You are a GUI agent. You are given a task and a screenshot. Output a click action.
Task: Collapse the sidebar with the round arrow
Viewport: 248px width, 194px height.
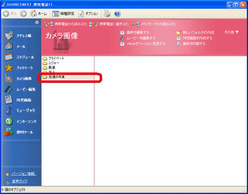click(37, 22)
